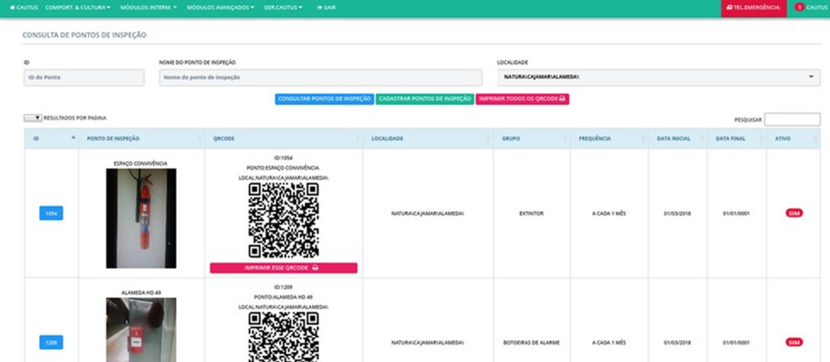Click the ESPAÇO CONVIVÊNCIA title text

click(140, 164)
